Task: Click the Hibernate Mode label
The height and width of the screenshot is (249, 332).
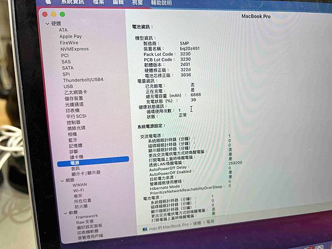Action: 165,188
